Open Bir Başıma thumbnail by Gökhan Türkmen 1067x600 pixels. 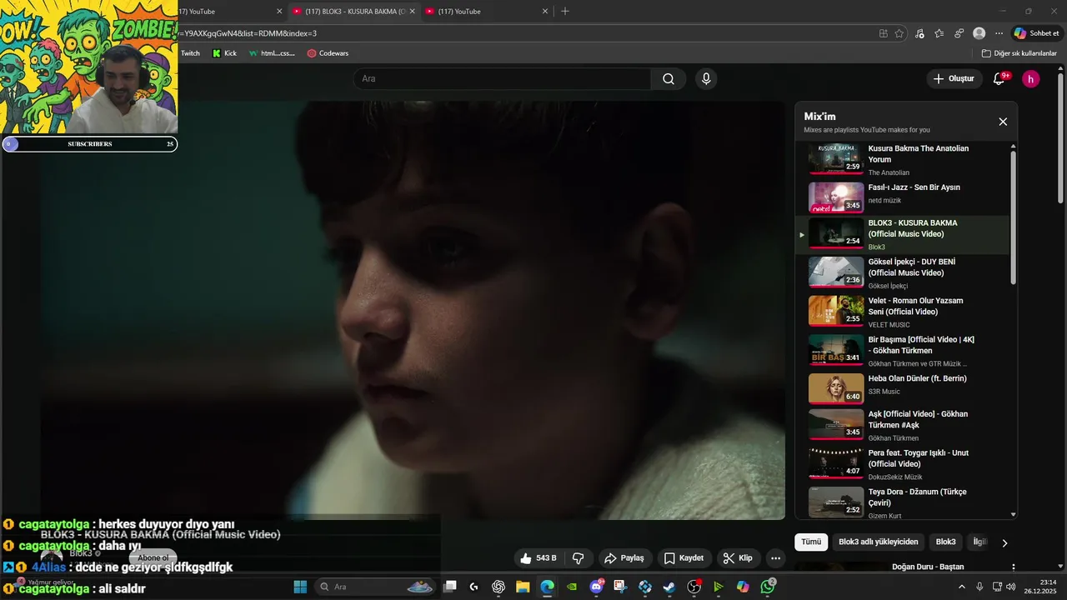(836, 350)
